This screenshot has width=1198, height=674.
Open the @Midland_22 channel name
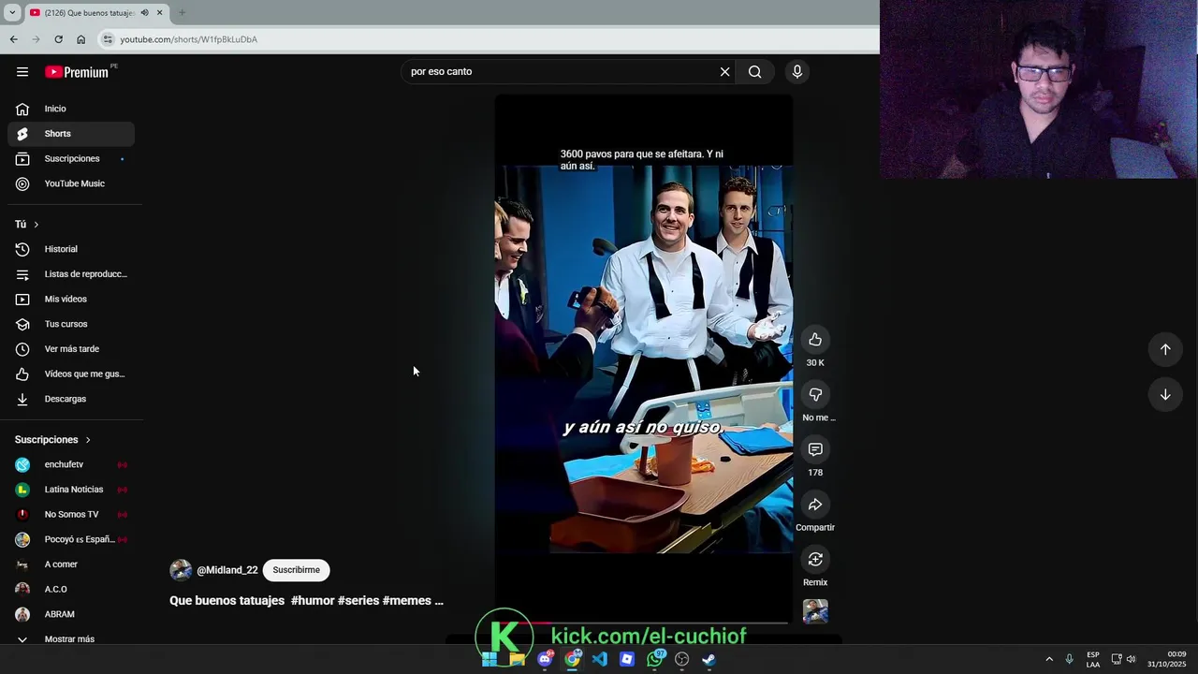227,570
